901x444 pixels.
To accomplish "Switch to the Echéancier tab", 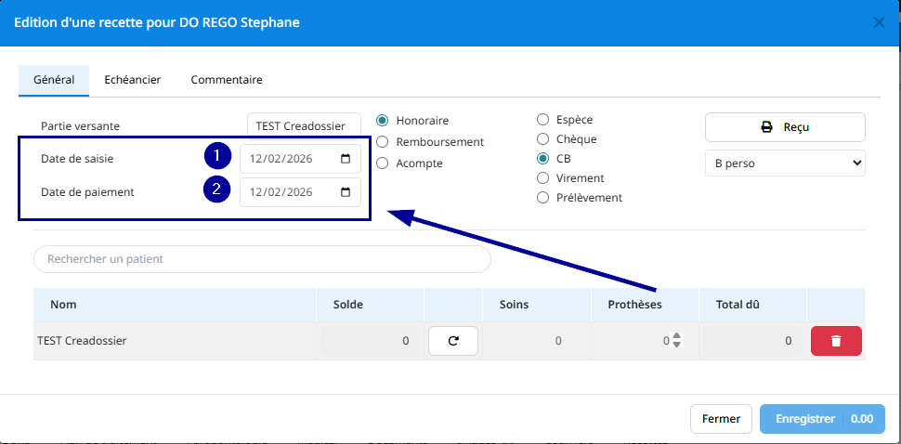I will point(132,80).
